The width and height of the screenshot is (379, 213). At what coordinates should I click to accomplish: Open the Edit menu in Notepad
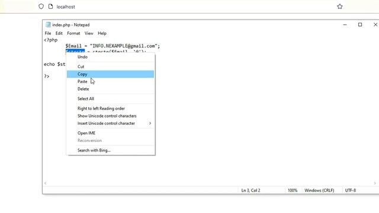pos(59,33)
